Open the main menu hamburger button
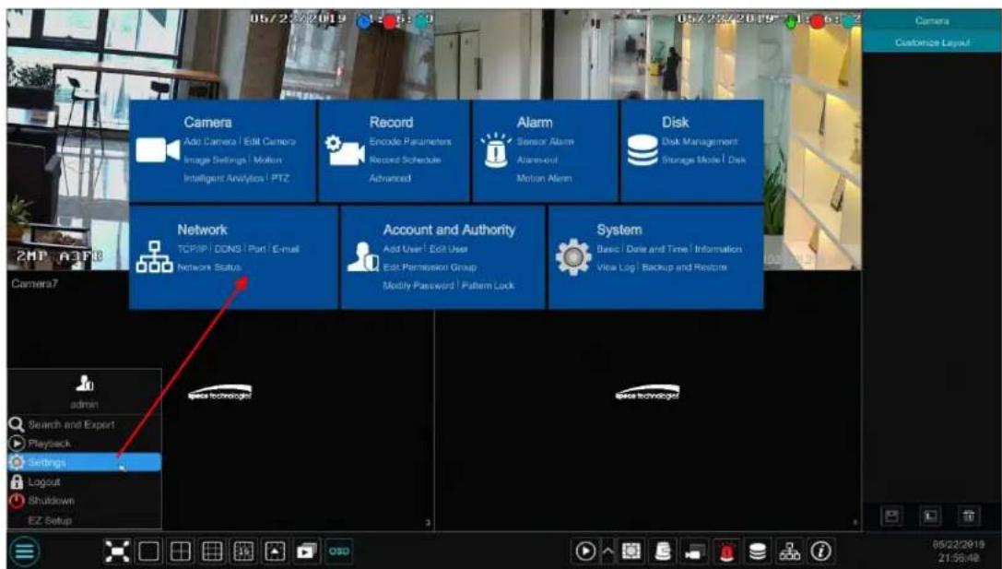Image resolution: width=1002 pixels, height=569 pixels. [25, 551]
